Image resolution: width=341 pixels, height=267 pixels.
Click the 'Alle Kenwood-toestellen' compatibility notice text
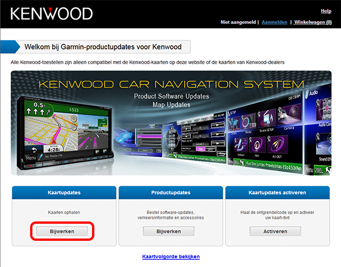(147, 62)
